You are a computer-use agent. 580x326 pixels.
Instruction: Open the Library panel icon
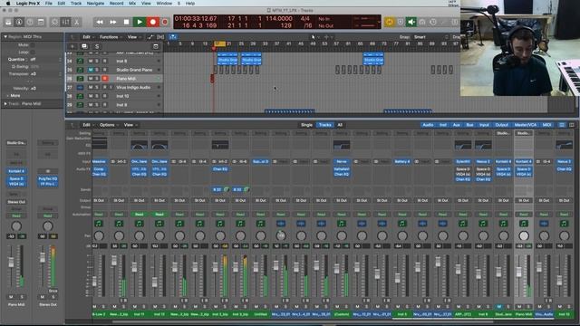pos(8,22)
